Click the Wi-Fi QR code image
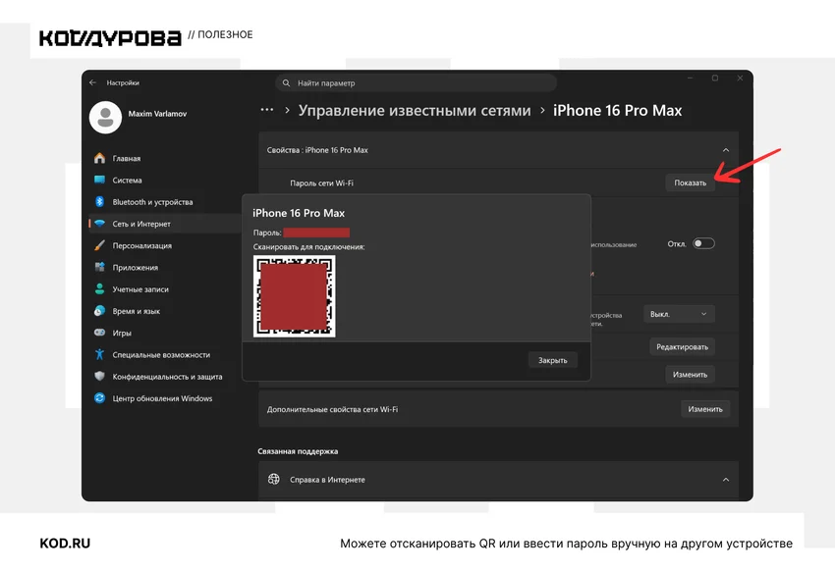Screen dimensions: 835x571 (x=295, y=296)
